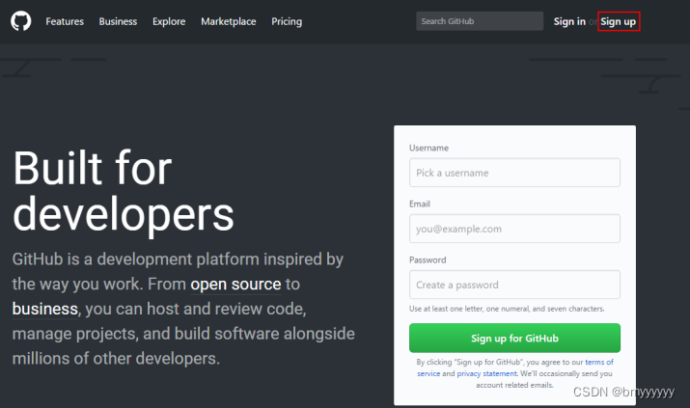This screenshot has width=690, height=408.
Task: Open the Features menu item
Action: click(65, 21)
